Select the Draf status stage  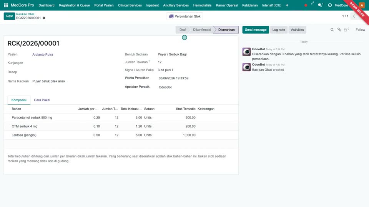point(182,30)
